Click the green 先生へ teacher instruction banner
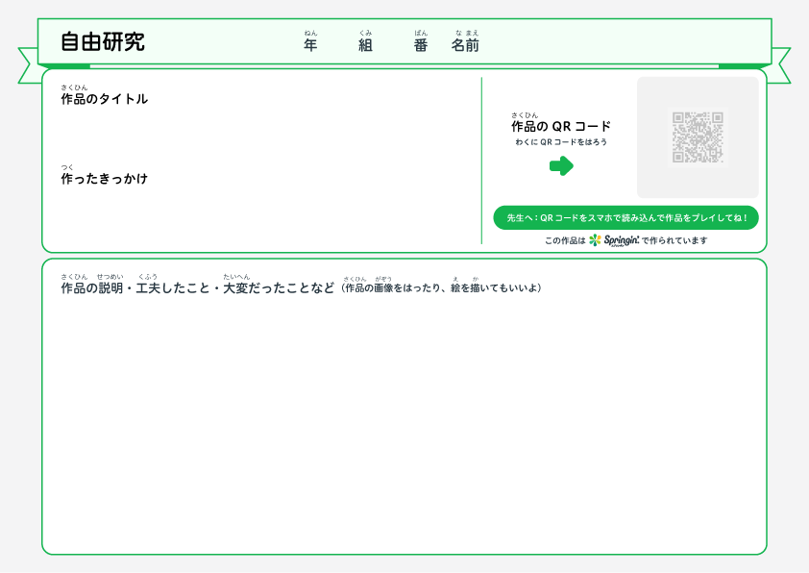This screenshot has height=573, width=809. pos(625,217)
